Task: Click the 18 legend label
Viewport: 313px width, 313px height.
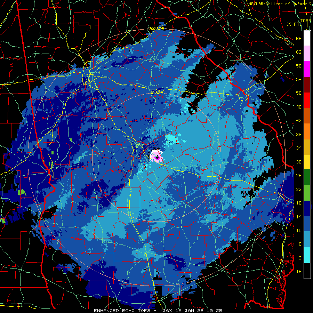Action: pos(299,203)
